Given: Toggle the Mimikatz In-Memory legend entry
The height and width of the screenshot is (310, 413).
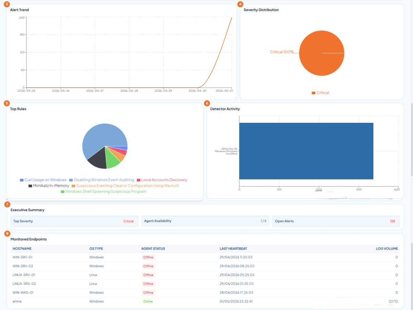Looking at the screenshot, I should click(49, 186).
